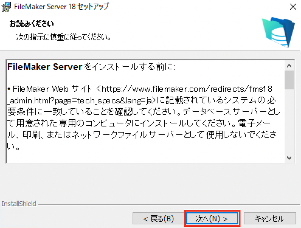The width and height of the screenshot is (301, 228).
Task: Close the setup window with the X
Action: click(x=293, y=7)
